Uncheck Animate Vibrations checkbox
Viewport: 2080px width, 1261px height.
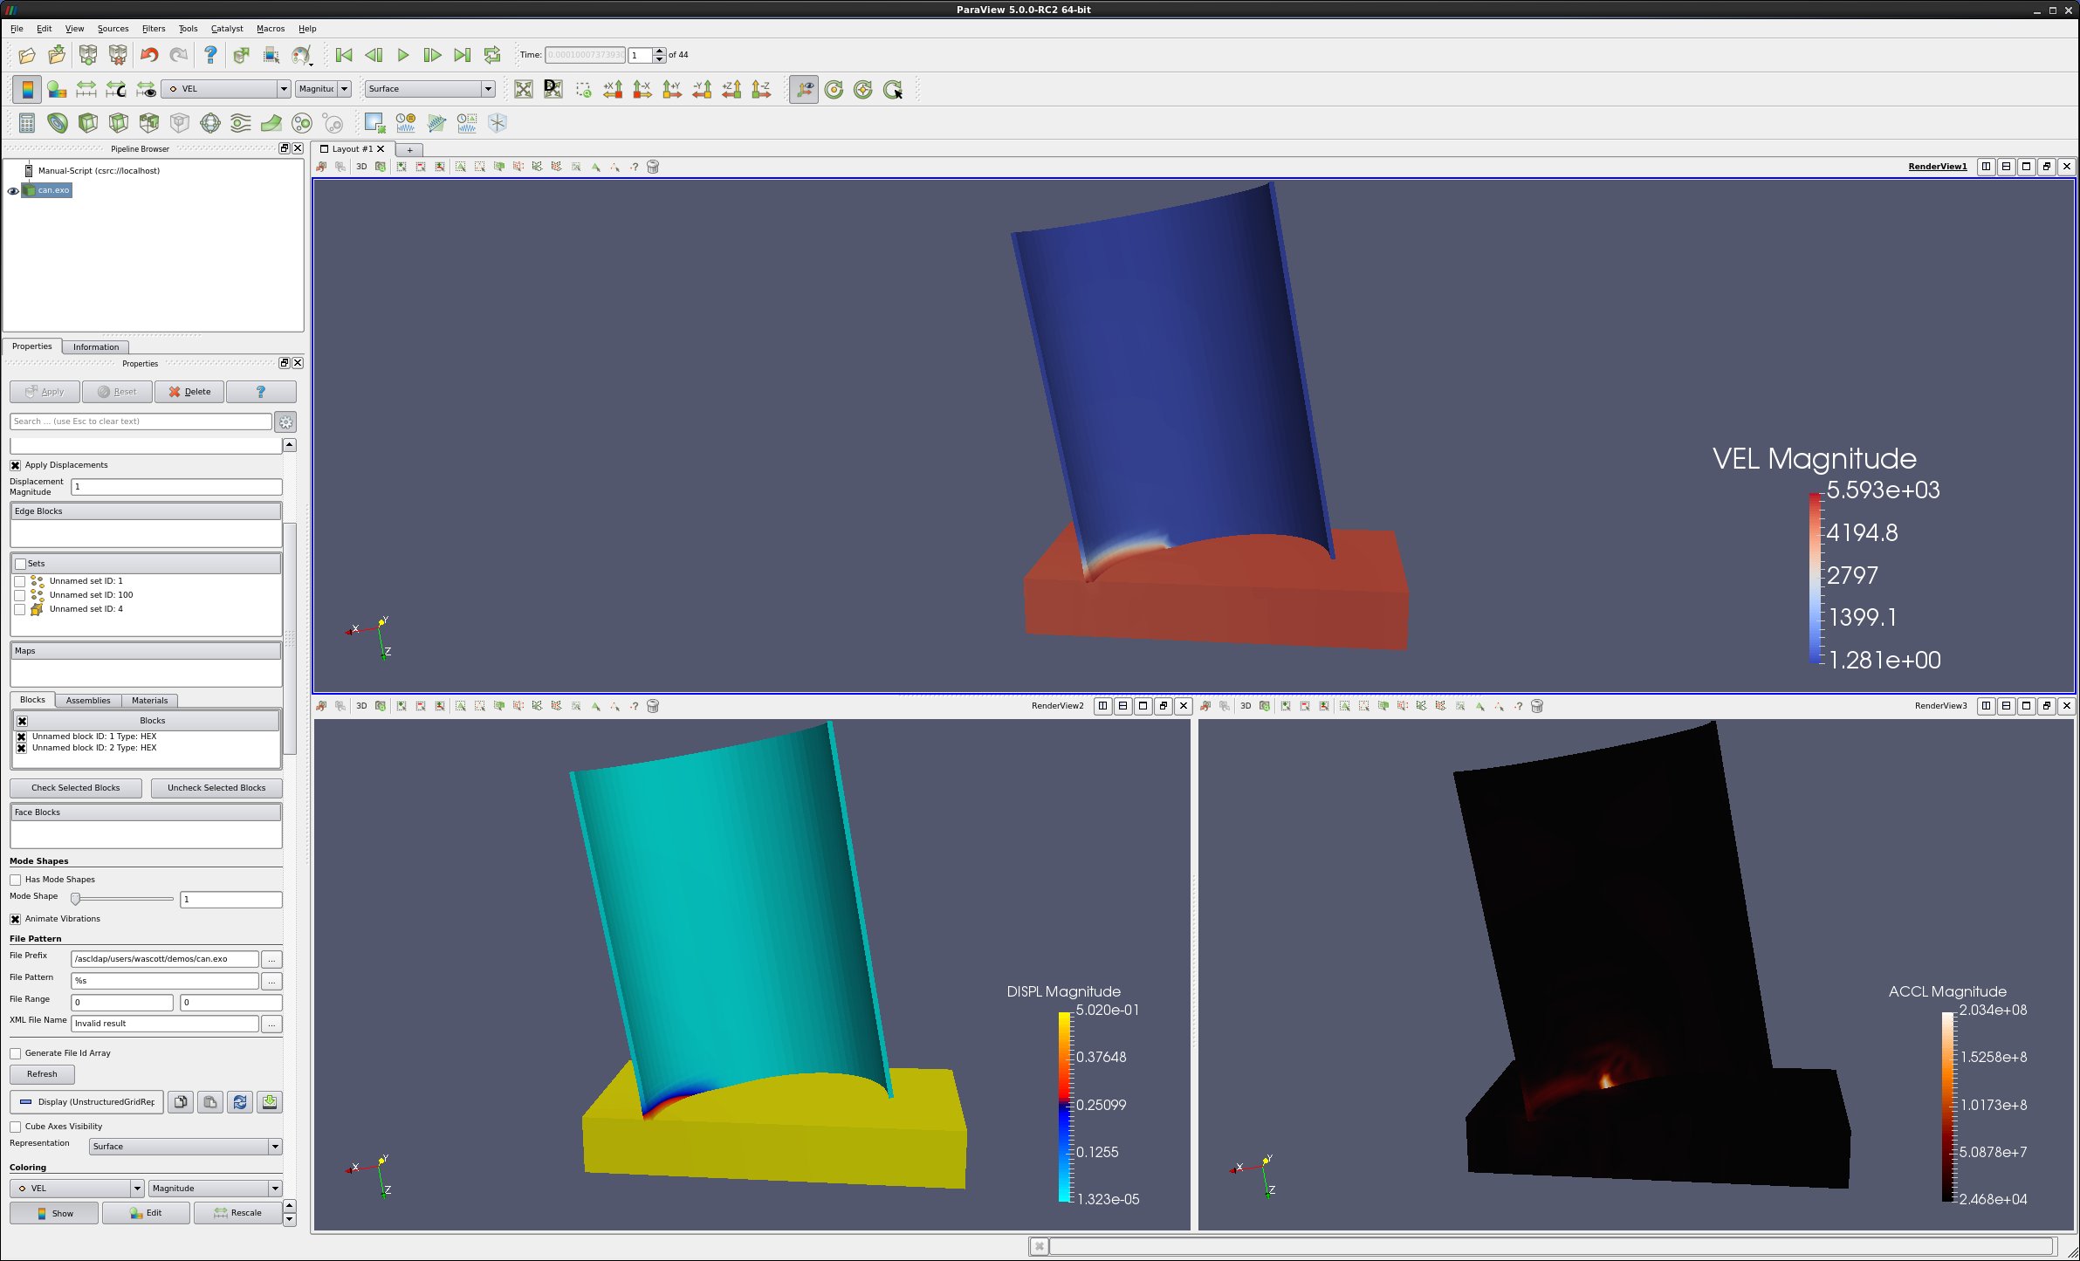(15, 919)
